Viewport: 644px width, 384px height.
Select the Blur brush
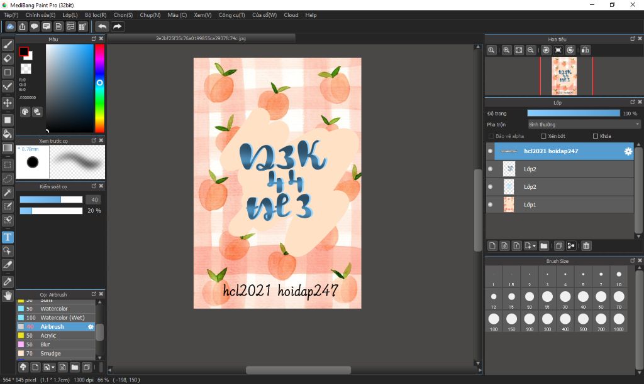[x=56, y=344]
